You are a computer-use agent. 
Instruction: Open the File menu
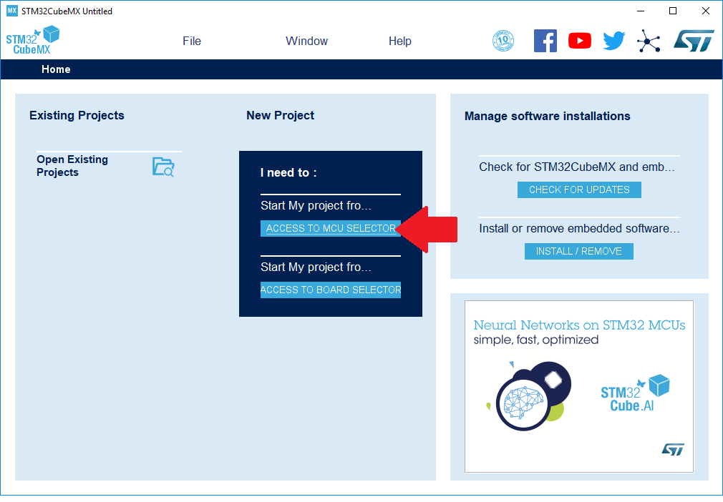(192, 41)
